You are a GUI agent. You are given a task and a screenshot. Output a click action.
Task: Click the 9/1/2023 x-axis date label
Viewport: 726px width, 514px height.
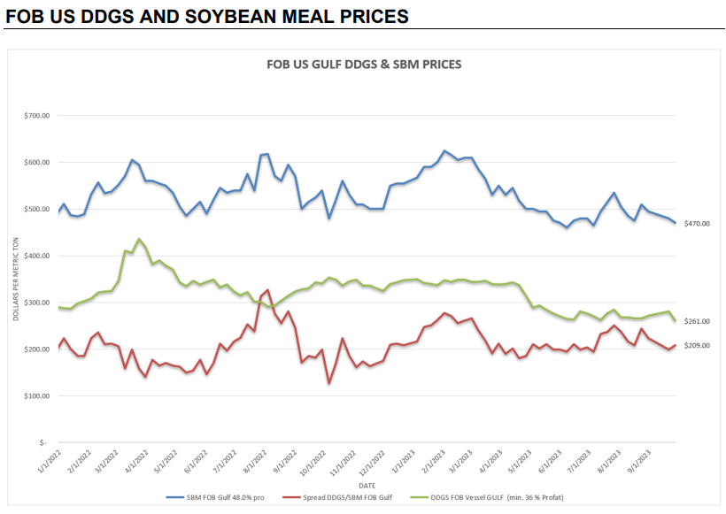pyautogui.click(x=639, y=461)
